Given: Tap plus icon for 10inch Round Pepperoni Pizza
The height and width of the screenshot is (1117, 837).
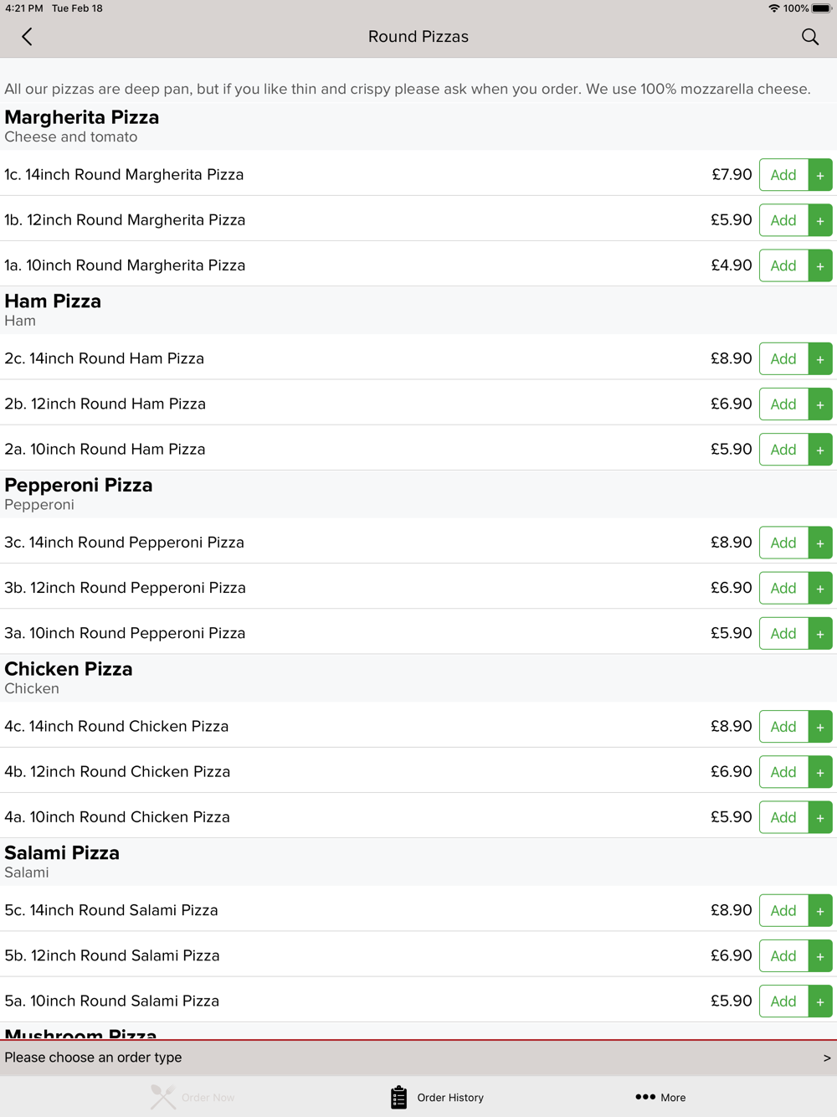Looking at the screenshot, I should tap(820, 634).
